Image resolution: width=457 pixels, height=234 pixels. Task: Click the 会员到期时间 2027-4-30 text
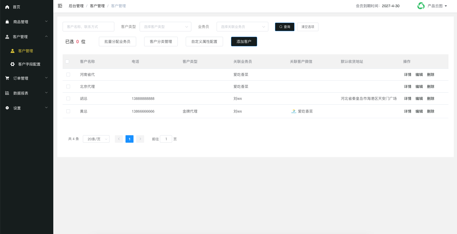pos(378,6)
